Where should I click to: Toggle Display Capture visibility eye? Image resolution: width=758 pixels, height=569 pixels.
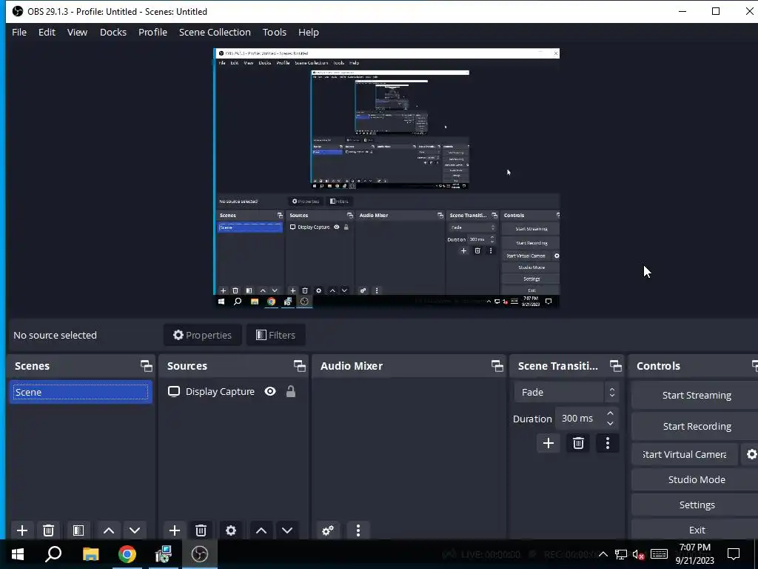[x=270, y=391]
